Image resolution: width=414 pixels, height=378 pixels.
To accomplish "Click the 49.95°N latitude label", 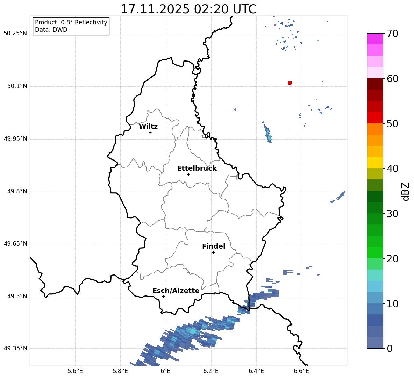I will click(x=15, y=138).
